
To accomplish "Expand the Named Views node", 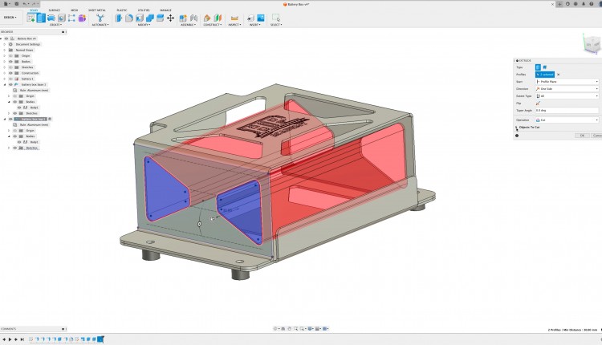I will point(5,50).
